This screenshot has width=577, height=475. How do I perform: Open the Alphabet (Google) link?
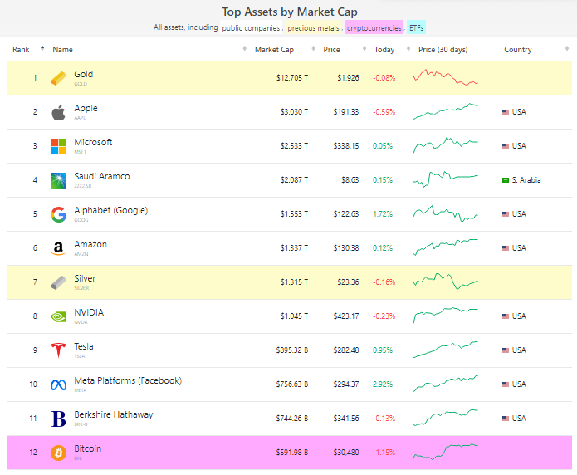point(110,211)
